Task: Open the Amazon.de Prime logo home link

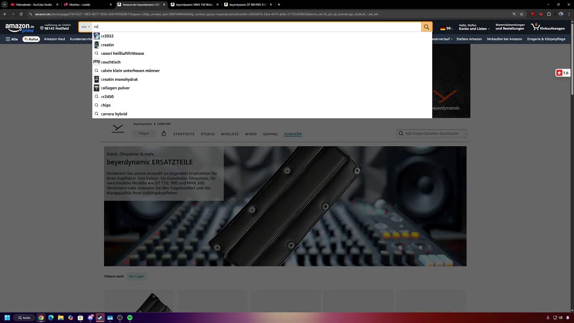Action: point(20,28)
